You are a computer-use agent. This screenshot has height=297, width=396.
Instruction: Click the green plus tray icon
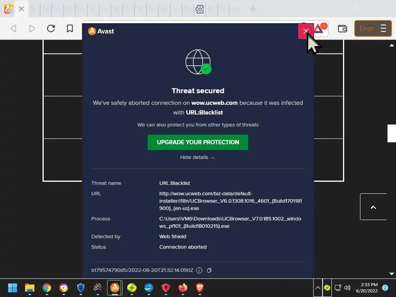[x=327, y=288]
